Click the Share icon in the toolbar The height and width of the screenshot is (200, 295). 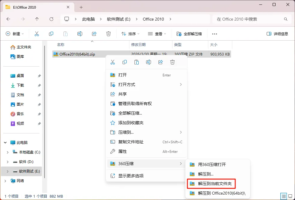coord(94,34)
